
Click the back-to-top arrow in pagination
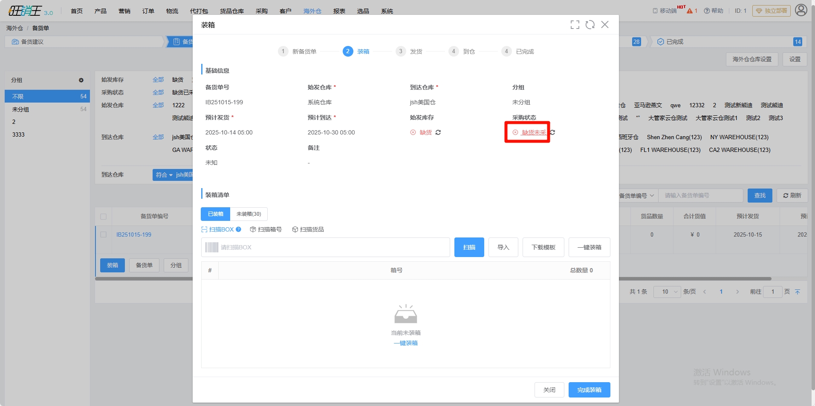pyautogui.click(x=798, y=292)
